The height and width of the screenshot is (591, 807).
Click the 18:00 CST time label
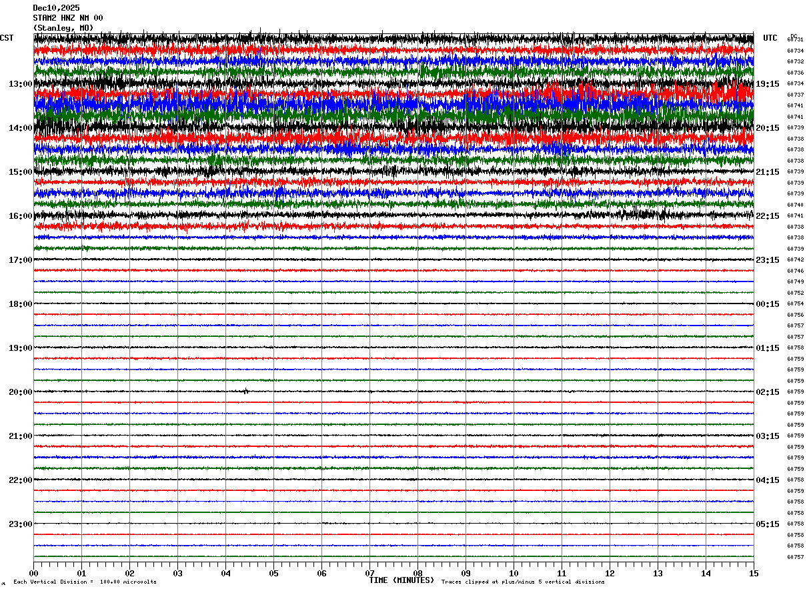click(x=20, y=304)
